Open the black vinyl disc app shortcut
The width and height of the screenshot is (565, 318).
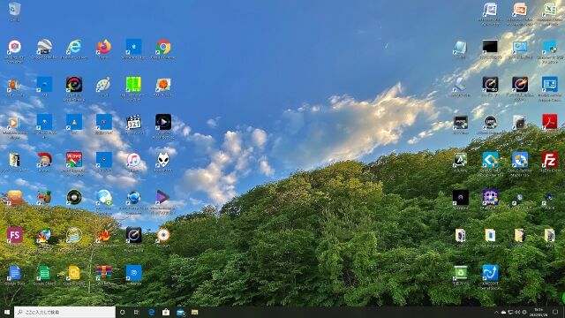tap(74, 197)
